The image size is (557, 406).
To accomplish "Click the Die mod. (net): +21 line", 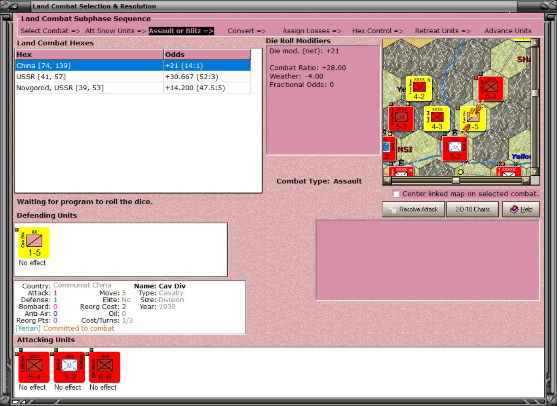I will point(304,51).
